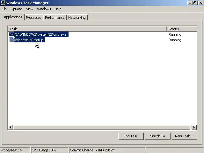The width and height of the screenshot is (204, 153).
Task: Minimize the Task Manager window
Action: (190, 3)
